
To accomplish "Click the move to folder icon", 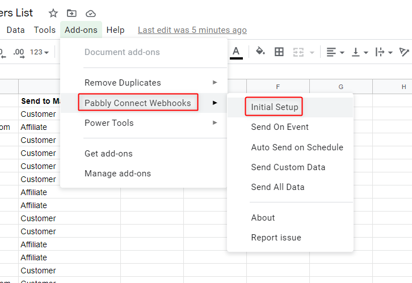I will point(72,13).
